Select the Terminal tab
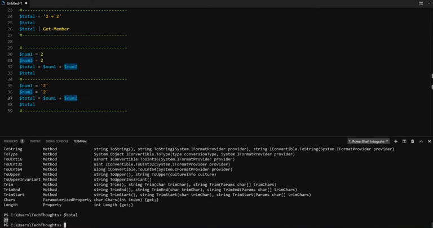433x228 pixels. (80, 141)
